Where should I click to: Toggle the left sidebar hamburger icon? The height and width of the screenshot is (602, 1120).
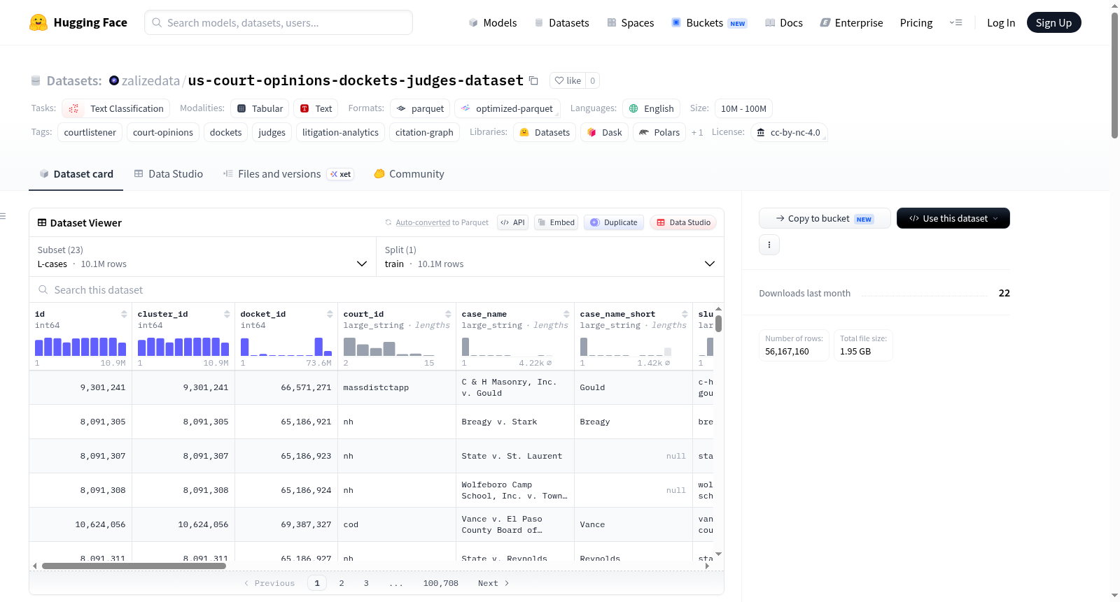[x=3, y=216]
